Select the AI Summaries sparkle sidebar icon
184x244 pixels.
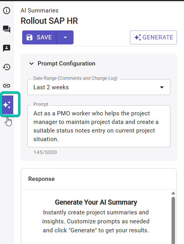(7, 105)
